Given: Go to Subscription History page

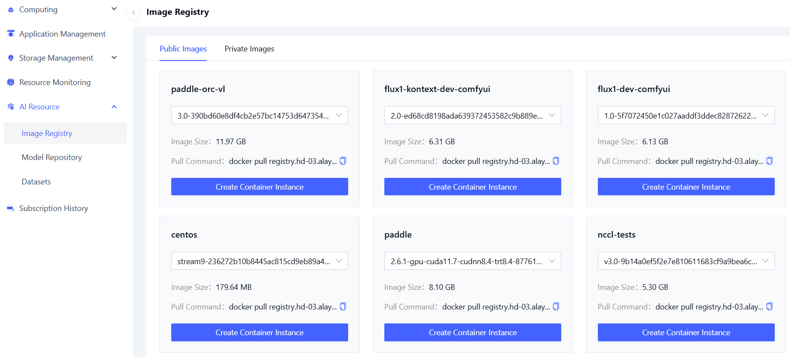Looking at the screenshot, I should coord(54,208).
